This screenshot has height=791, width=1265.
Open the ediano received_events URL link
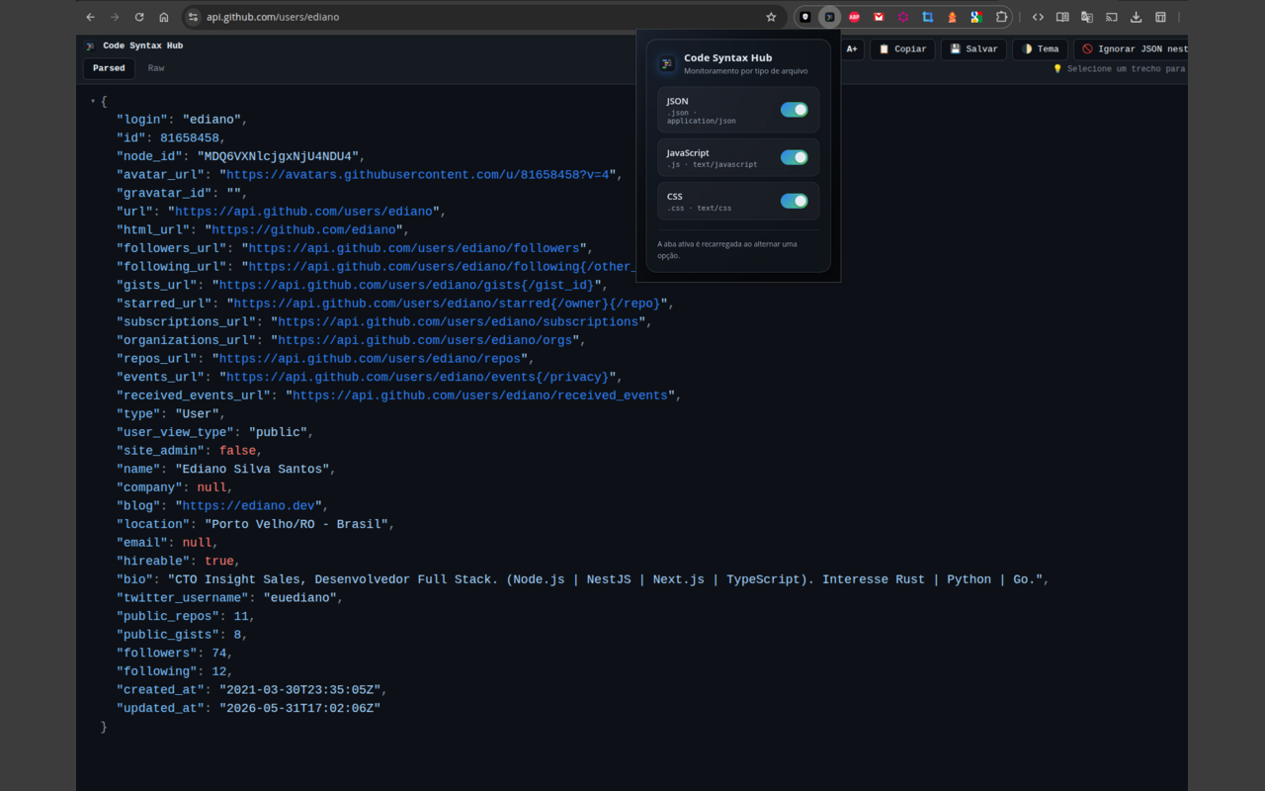point(480,395)
